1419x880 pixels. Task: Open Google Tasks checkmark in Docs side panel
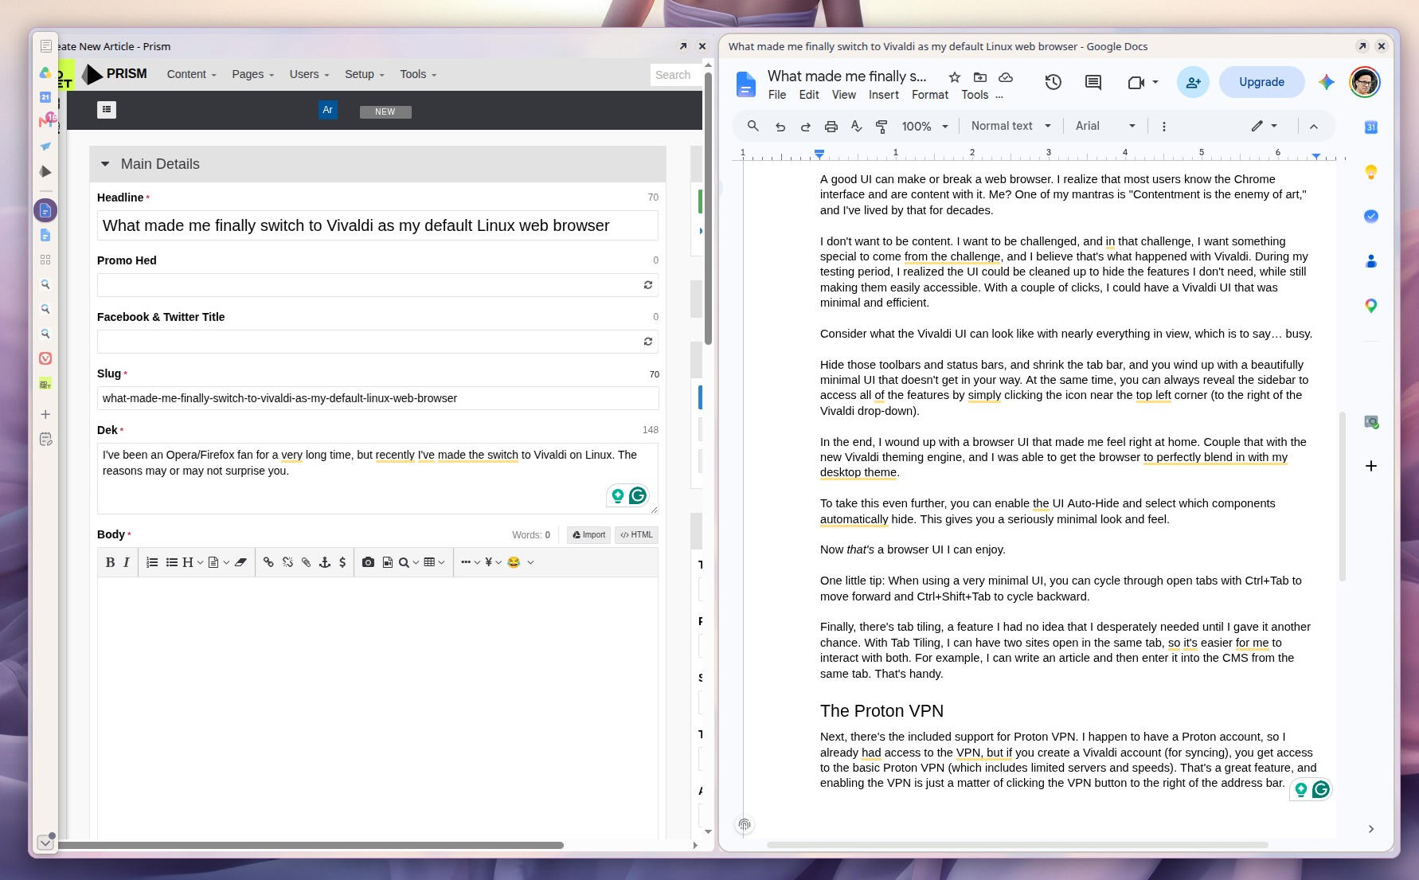[1371, 217]
